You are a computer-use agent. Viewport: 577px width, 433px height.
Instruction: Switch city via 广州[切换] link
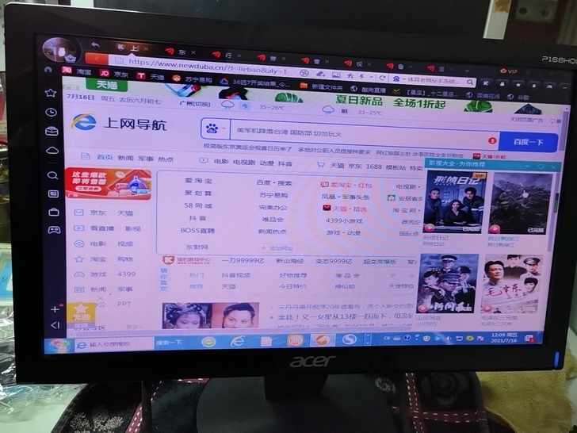pos(195,104)
